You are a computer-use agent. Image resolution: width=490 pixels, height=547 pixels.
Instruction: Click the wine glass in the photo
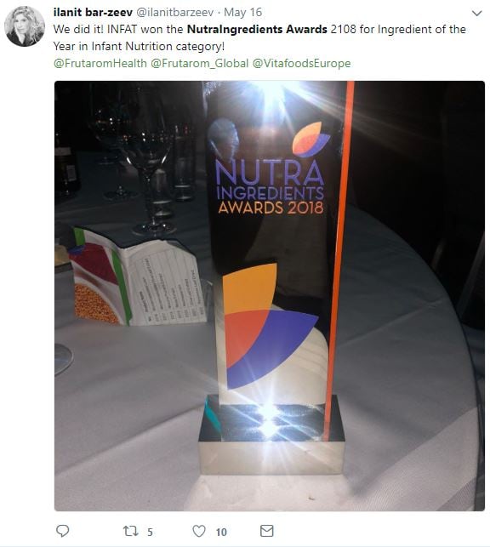(146, 161)
